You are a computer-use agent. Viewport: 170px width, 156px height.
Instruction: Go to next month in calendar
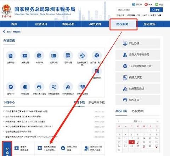[x=157, y=121]
